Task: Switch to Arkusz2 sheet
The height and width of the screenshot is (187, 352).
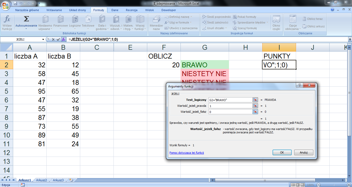Action: (x=42, y=180)
